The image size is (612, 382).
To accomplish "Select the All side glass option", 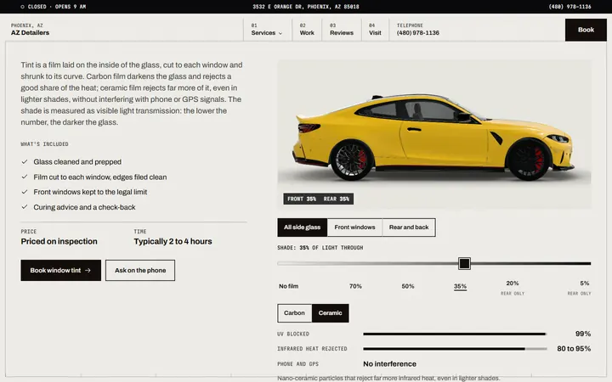I will 303,228.
